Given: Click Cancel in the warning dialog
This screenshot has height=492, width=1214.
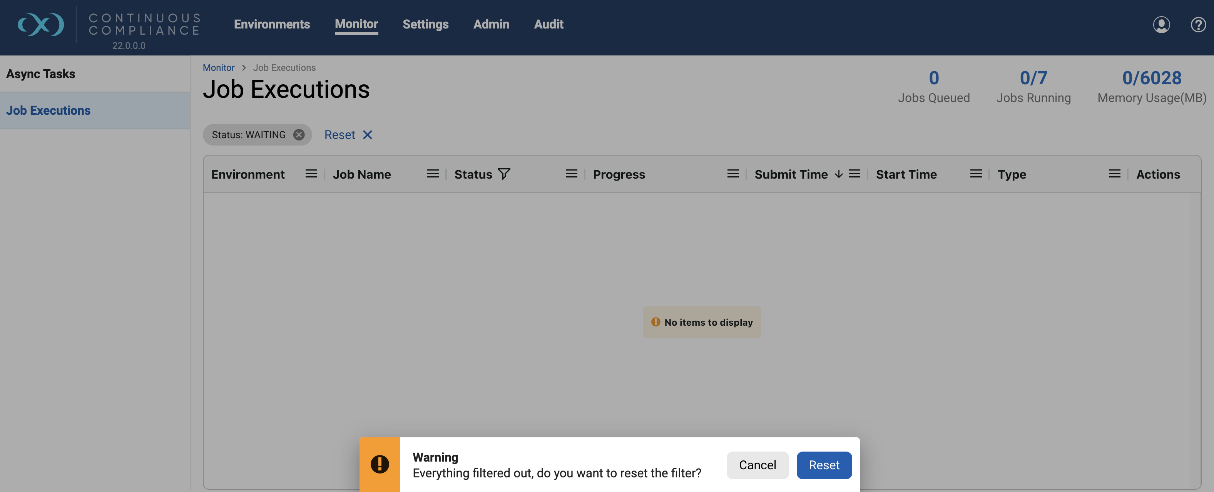Looking at the screenshot, I should pyautogui.click(x=757, y=465).
